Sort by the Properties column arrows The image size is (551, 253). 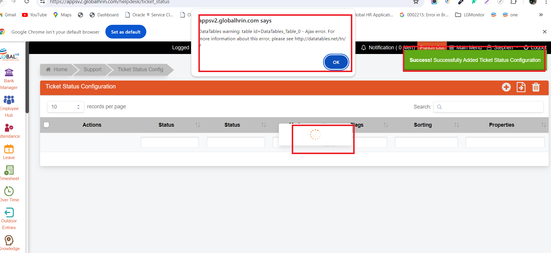[543, 125]
